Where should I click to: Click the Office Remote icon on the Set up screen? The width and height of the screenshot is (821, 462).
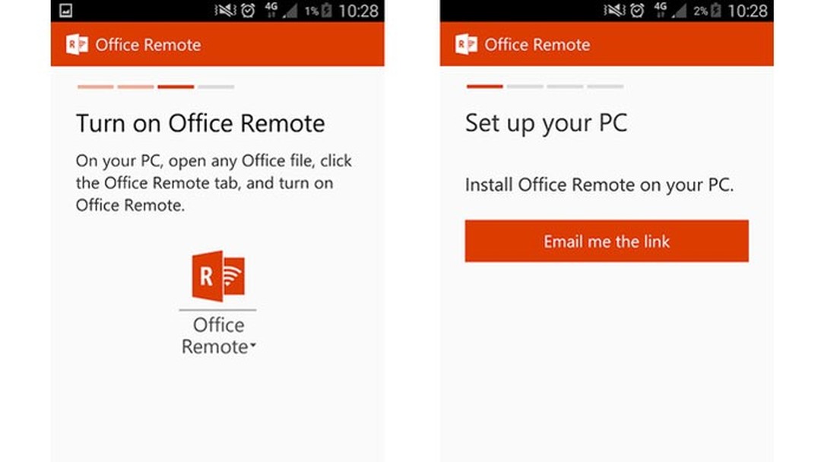(465, 44)
